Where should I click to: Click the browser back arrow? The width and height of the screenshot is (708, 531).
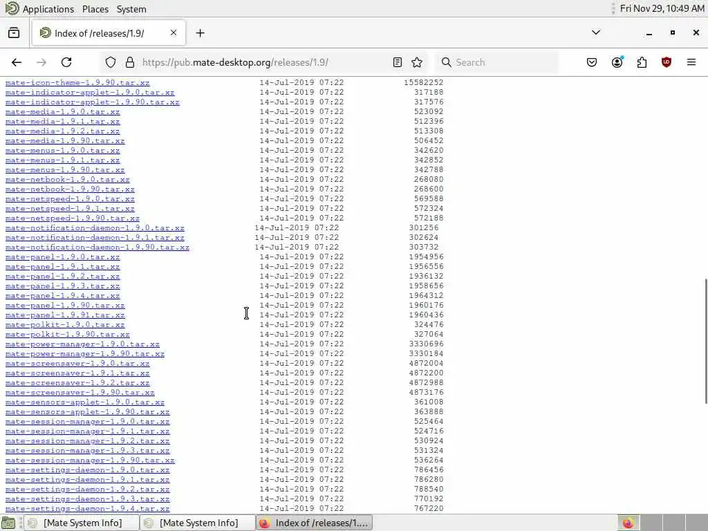point(17,62)
